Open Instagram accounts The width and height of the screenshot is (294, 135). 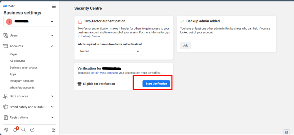click(22, 81)
